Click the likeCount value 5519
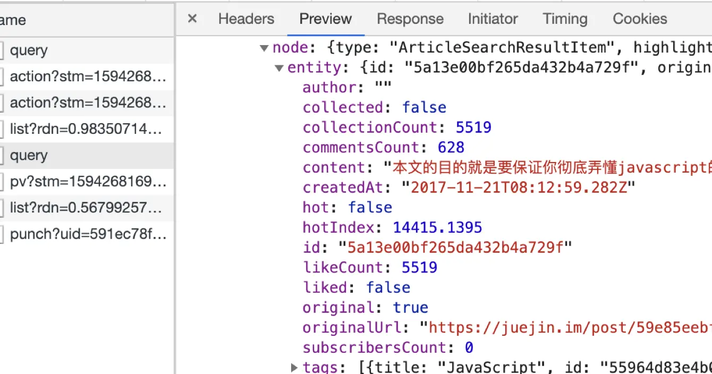Screen dimensions: 712x374 419,267
